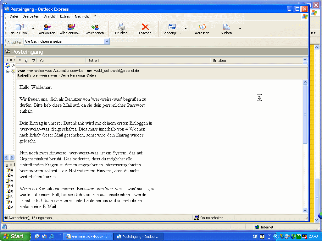
Task: Sort messages by attachment paperclip column
Action: [x=26, y=61]
